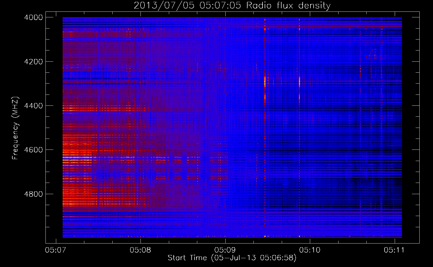Click the 4400 frequency tick label
433x267 pixels.
(x=33, y=106)
